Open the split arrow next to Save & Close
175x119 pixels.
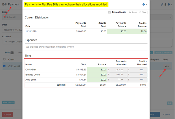pyautogui.click(x=158, y=115)
